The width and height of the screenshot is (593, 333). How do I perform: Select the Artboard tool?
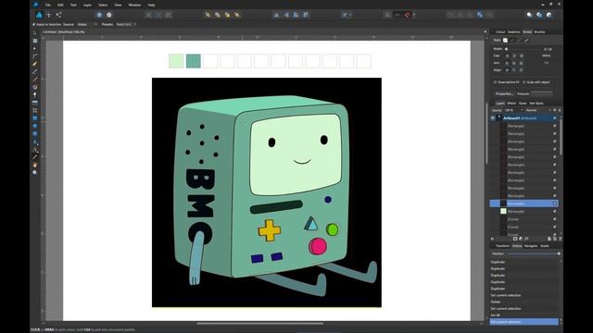pos(35,41)
